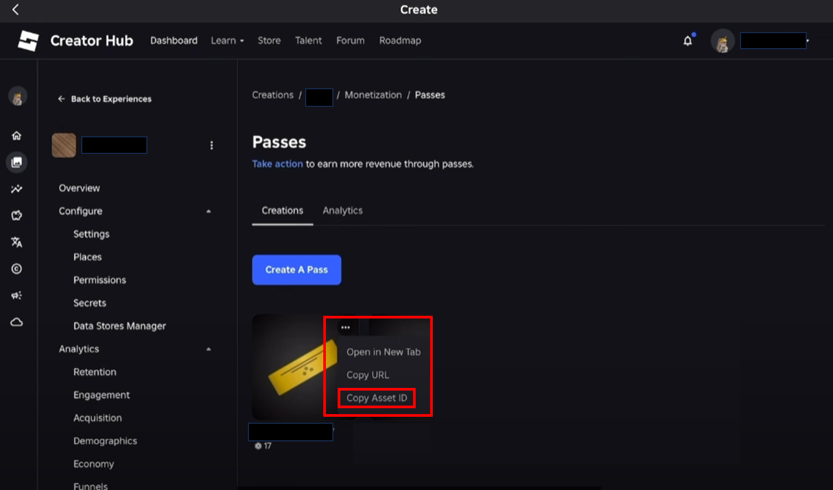Open Places under Configure

[88, 257]
